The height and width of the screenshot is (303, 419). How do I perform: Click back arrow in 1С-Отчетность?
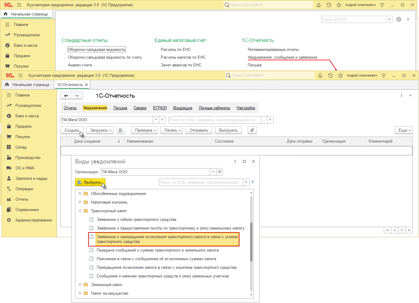click(66, 96)
